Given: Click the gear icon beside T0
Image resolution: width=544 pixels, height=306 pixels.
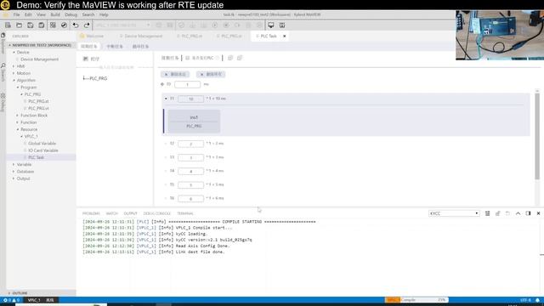Looking at the screenshot, I should pyautogui.click(x=162, y=84).
